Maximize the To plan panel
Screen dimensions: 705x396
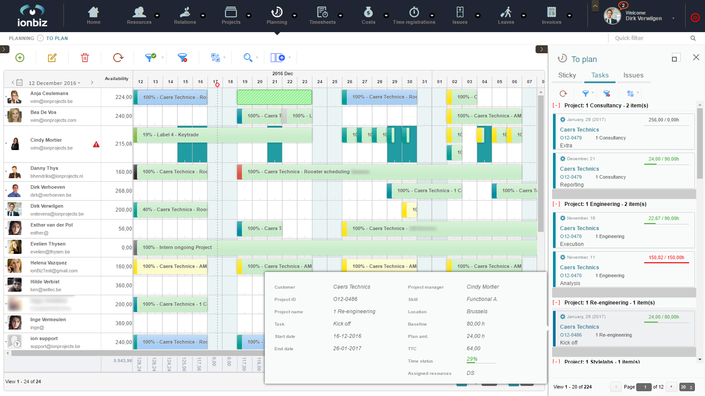(x=675, y=58)
